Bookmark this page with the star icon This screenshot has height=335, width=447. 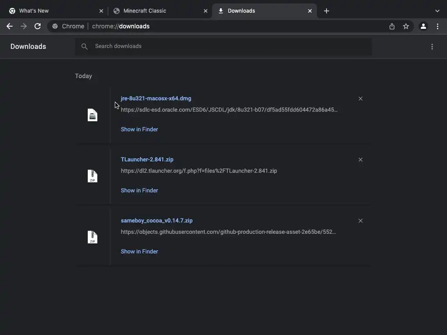click(406, 26)
